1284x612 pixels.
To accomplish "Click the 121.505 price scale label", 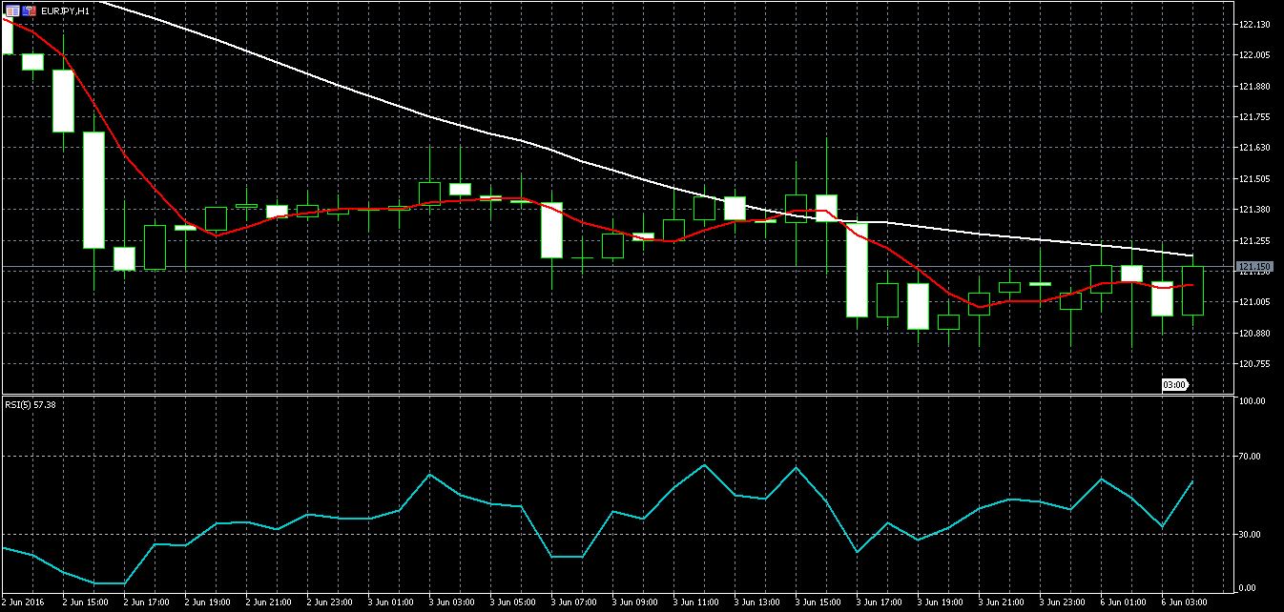I will (x=1253, y=178).
